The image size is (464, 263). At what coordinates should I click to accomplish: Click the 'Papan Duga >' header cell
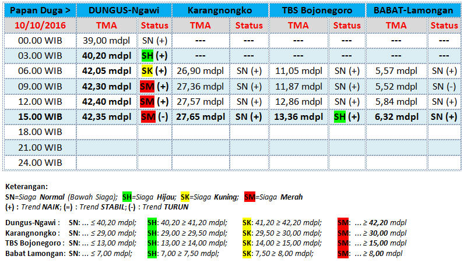(40, 10)
